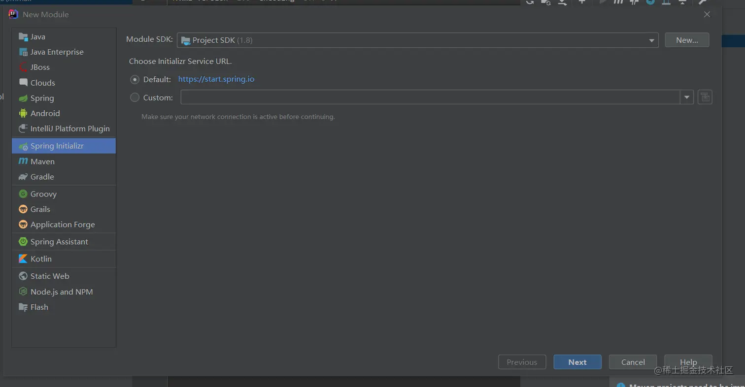Screen dimensions: 745x387
Task: Pick Clouds in the module list
Action: tap(64, 83)
